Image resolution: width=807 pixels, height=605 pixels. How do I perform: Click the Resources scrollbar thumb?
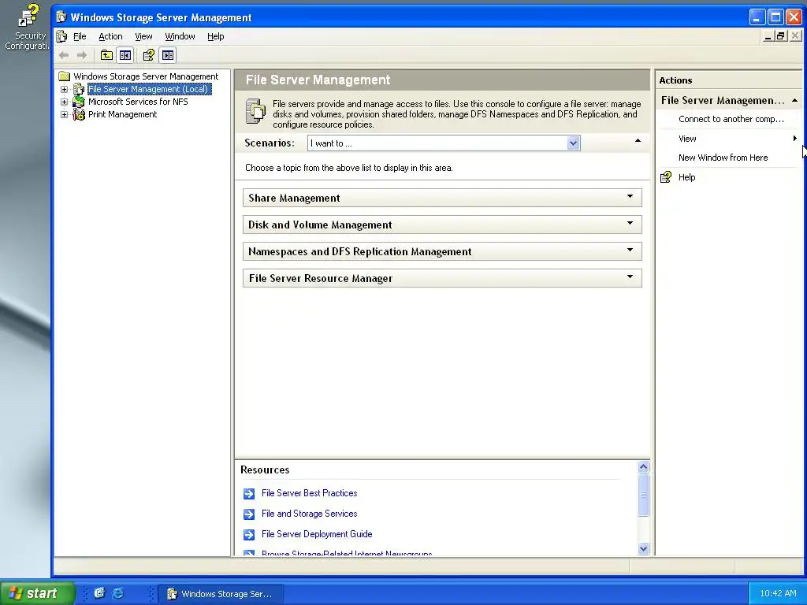tap(643, 495)
